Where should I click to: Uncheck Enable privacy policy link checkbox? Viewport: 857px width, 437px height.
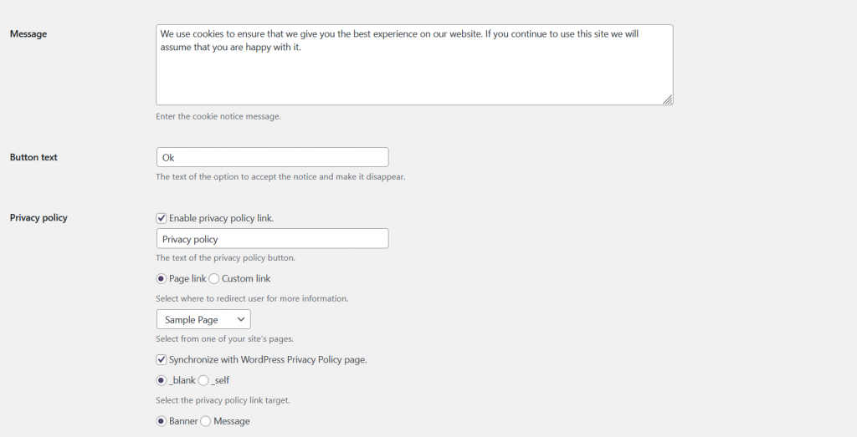(x=162, y=218)
